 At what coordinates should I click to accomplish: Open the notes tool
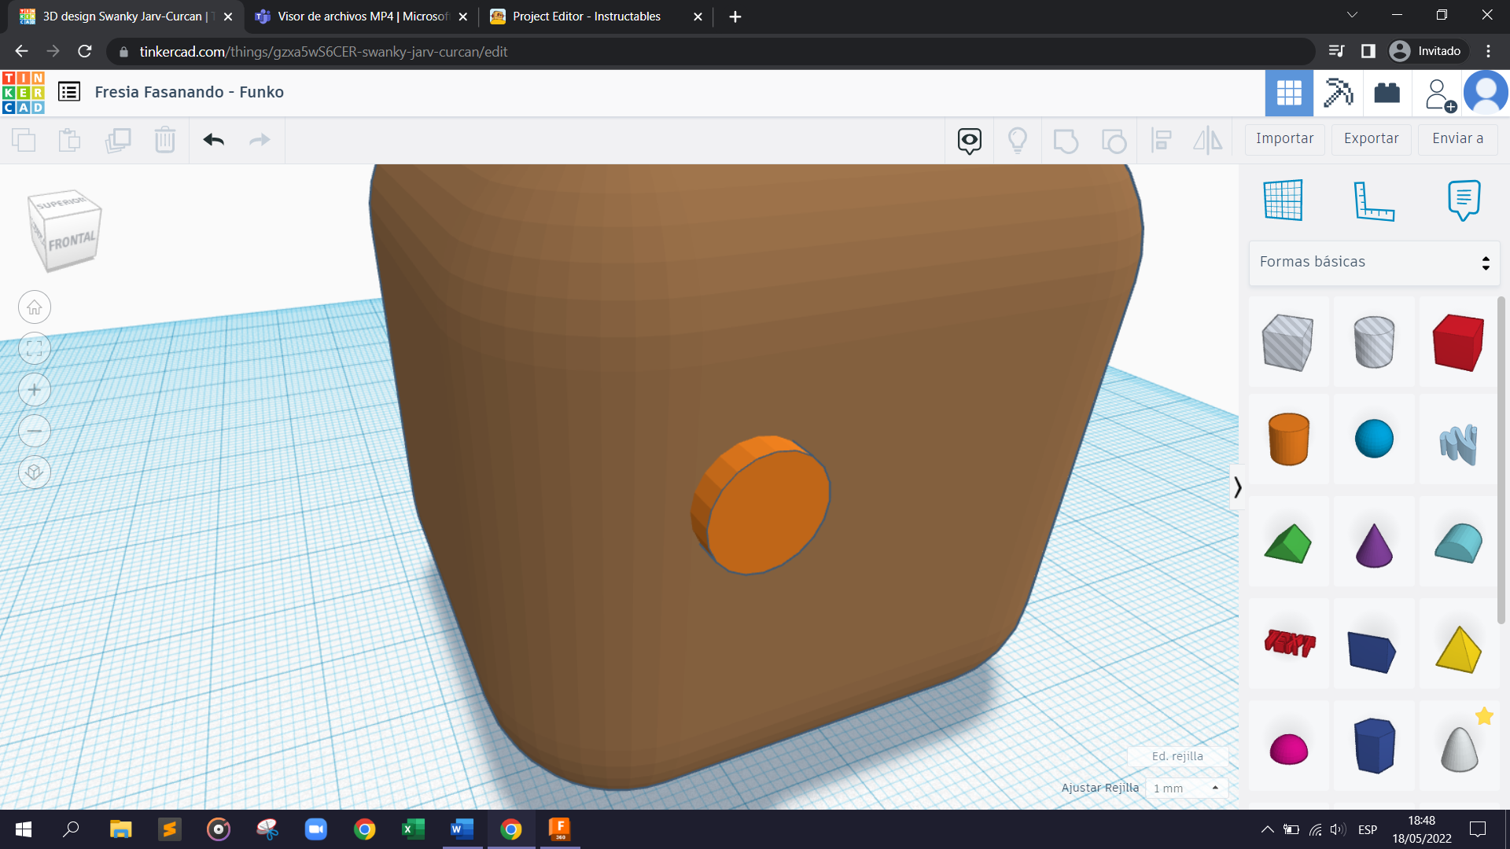tap(1464, 200)
